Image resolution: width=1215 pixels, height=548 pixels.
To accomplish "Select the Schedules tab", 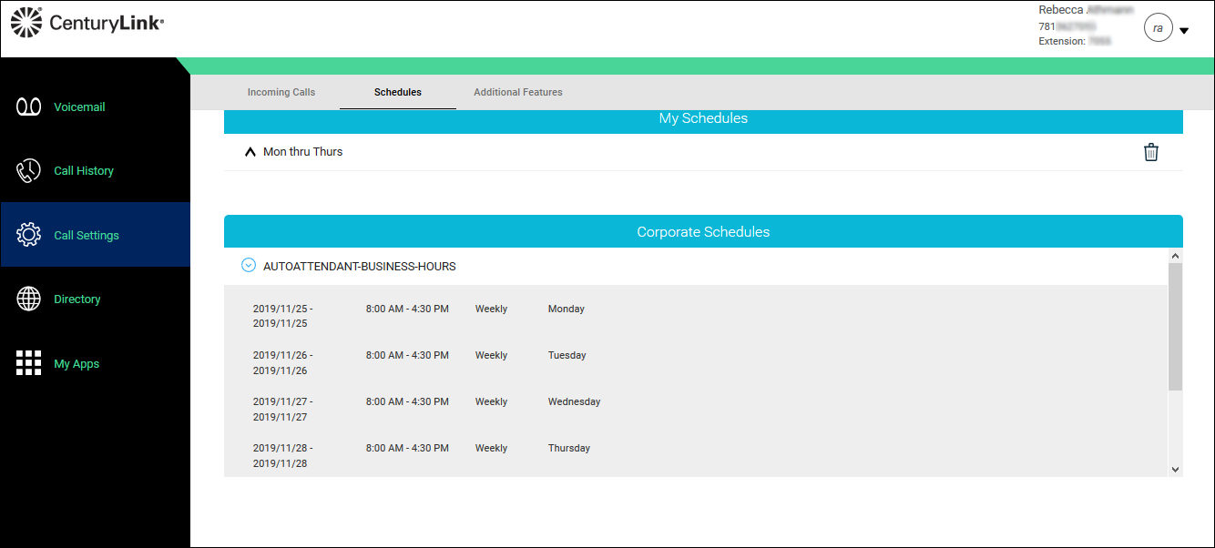I will 398,92.
